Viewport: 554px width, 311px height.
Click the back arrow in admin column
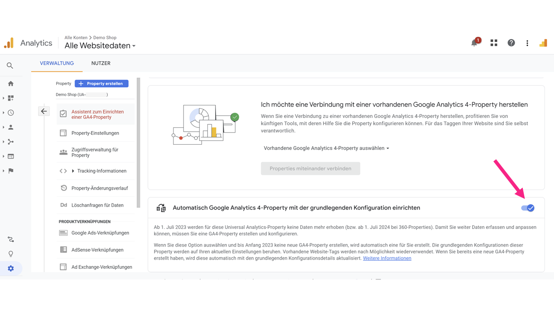(44, 111)
